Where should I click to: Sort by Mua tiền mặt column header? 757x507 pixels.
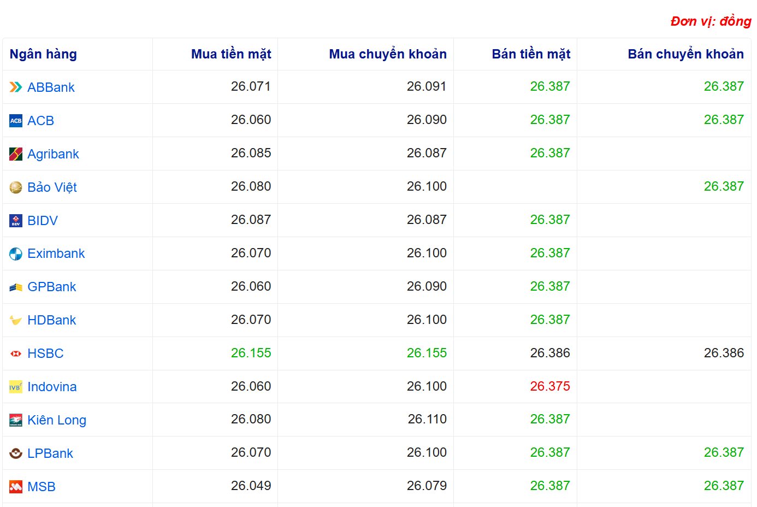tap(230, 54)
